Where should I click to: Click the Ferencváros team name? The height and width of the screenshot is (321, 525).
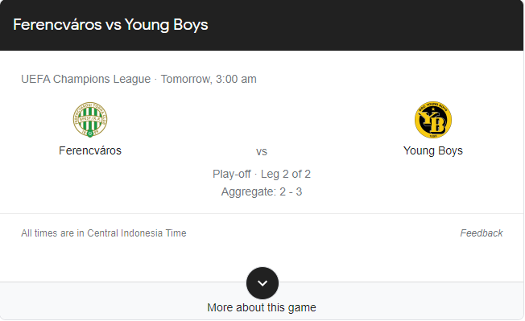point(90,150)
